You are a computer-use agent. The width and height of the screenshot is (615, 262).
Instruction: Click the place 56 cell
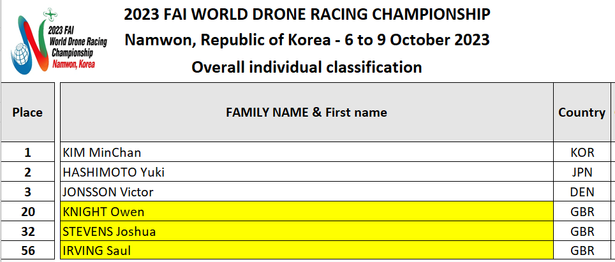pos(27,251)
